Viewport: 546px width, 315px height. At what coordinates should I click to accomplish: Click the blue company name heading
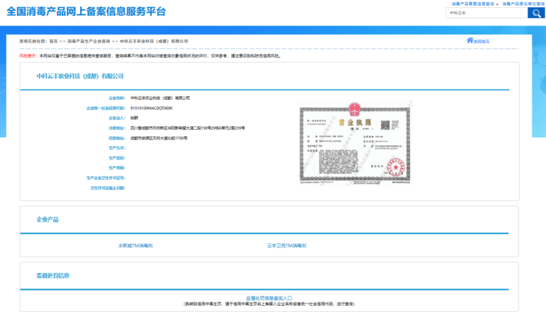(x=80, y=76)
